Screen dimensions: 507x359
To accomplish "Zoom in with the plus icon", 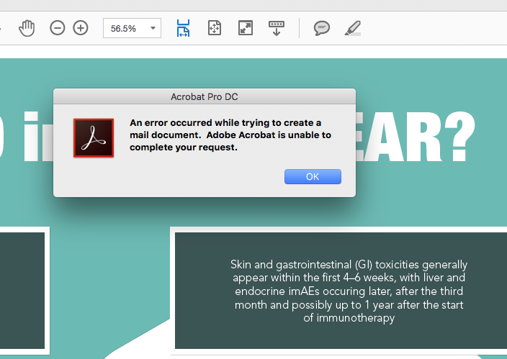I will (81, 28).
